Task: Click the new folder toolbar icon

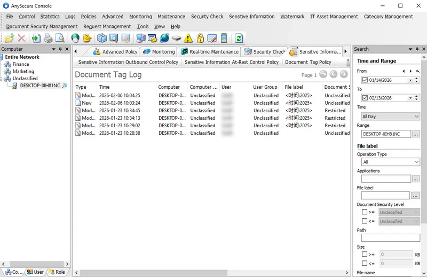Action: pos(9,38)
